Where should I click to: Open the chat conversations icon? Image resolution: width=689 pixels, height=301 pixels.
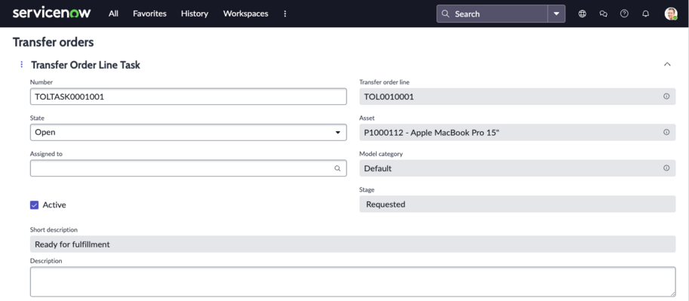tap(603, 14)
